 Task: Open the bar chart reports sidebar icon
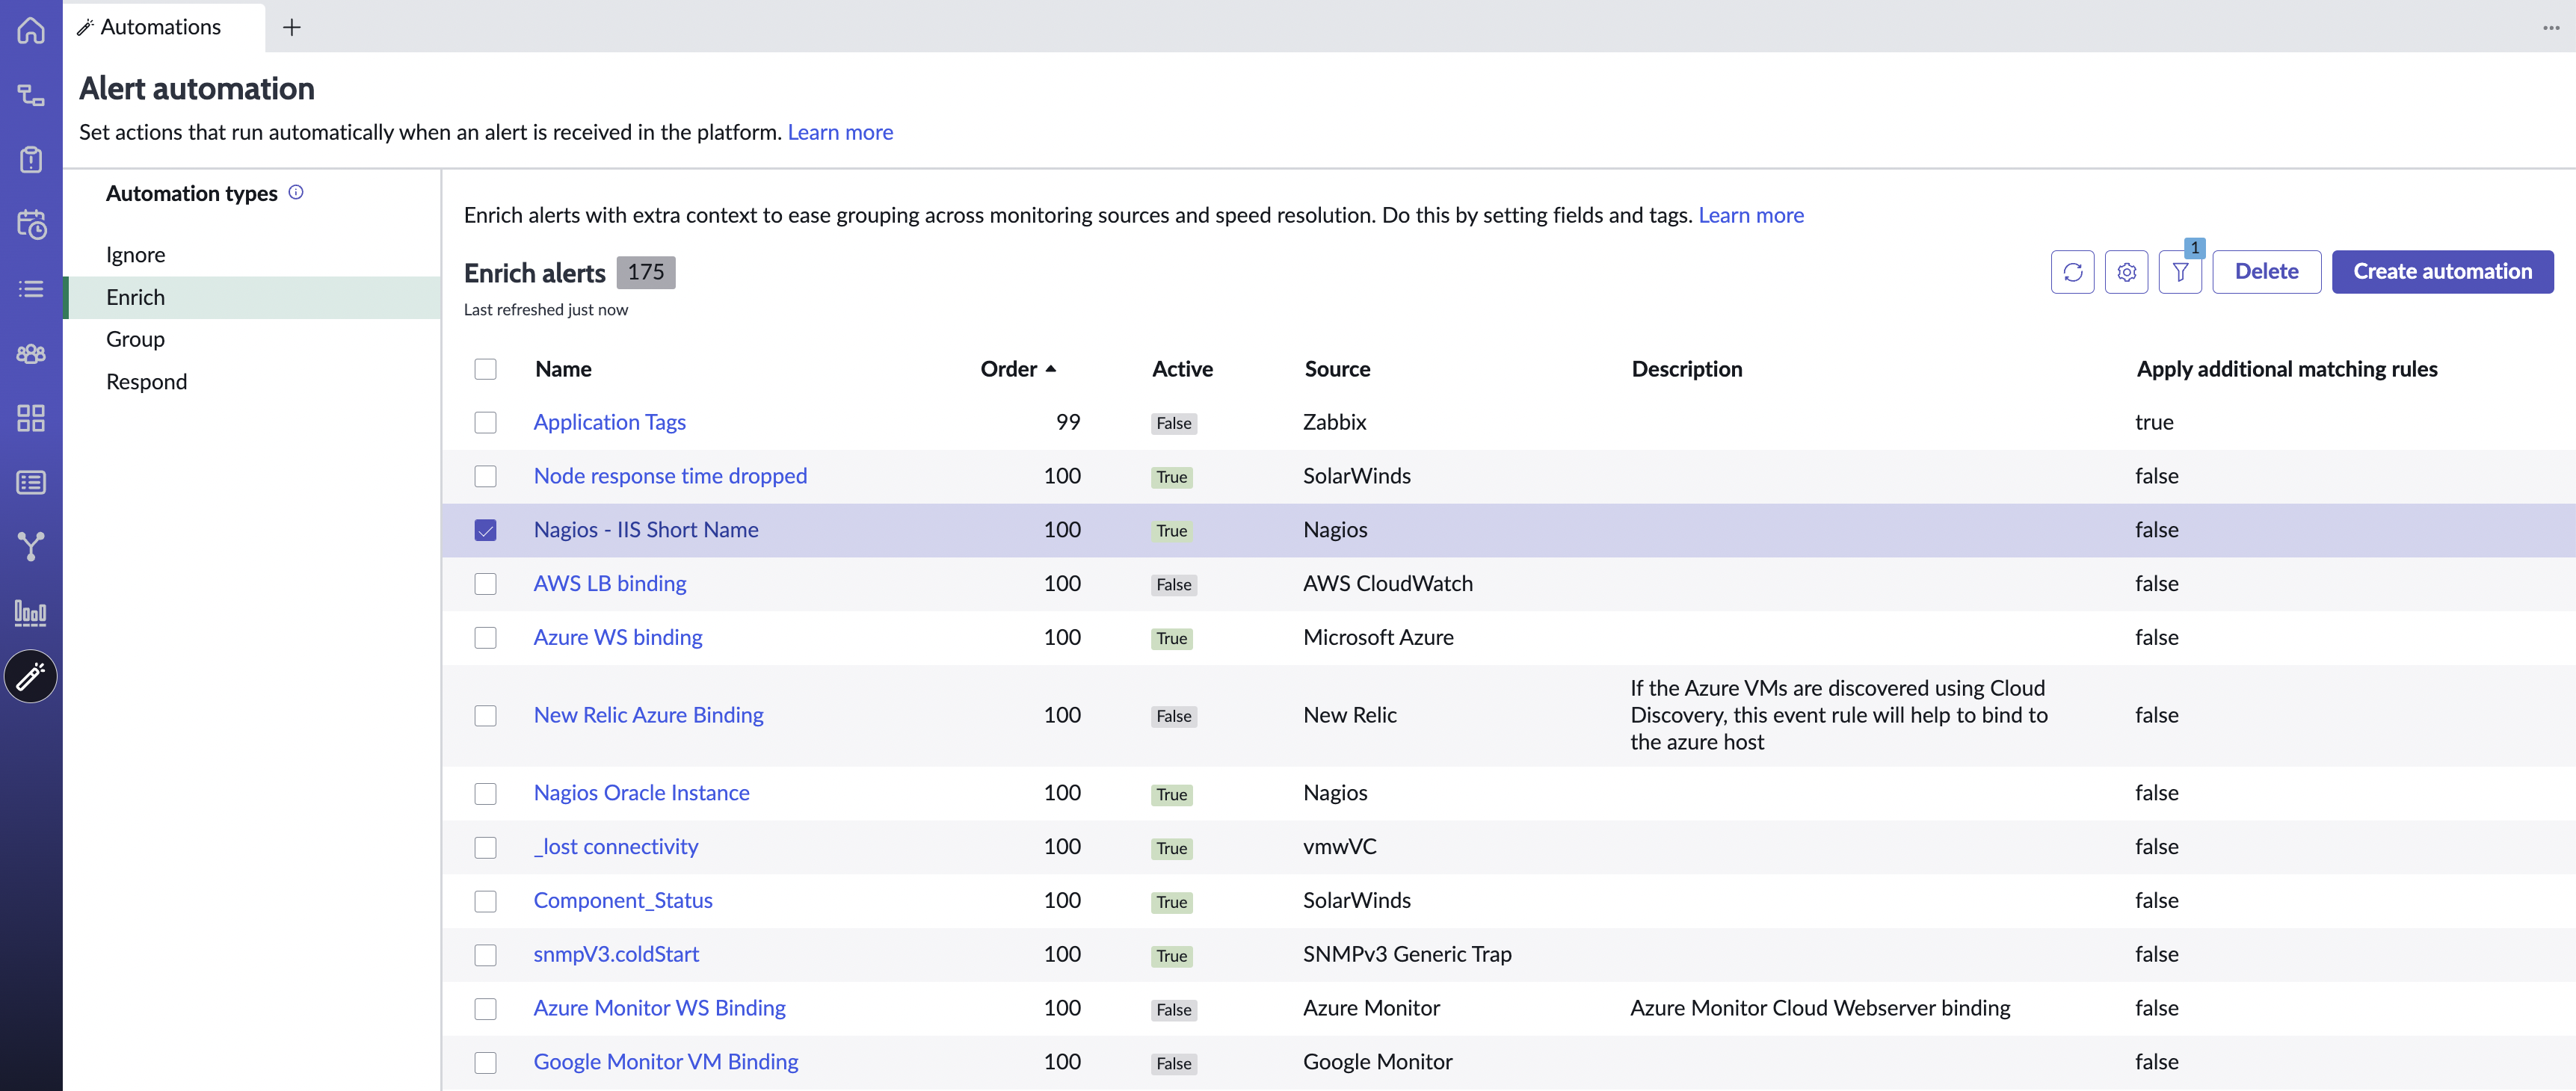pyautogui.click(x=31, y=612)
